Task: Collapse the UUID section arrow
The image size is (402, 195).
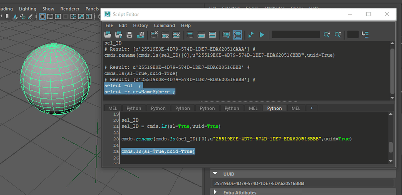Action: point(216,174)
